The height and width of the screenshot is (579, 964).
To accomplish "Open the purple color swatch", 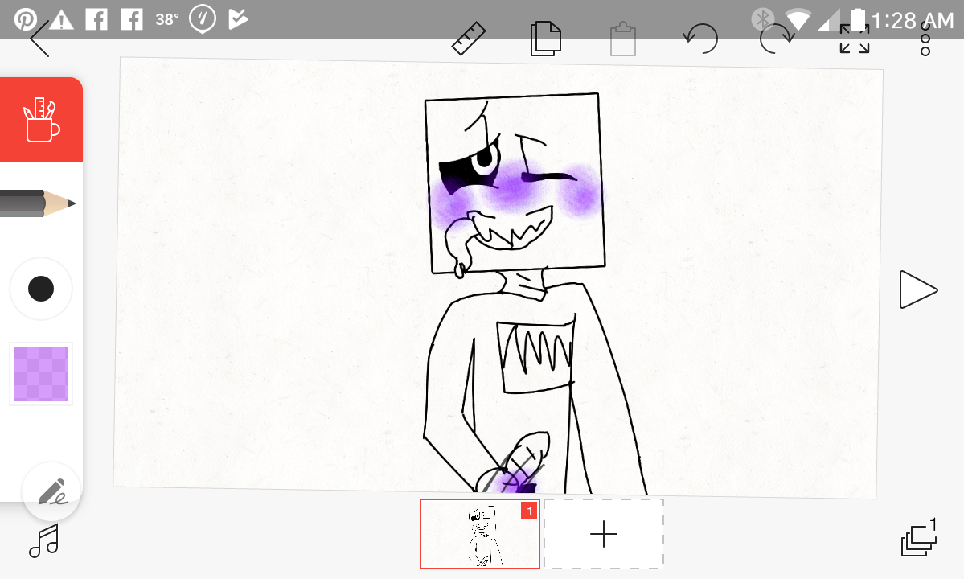I will [x=41, y=374].
